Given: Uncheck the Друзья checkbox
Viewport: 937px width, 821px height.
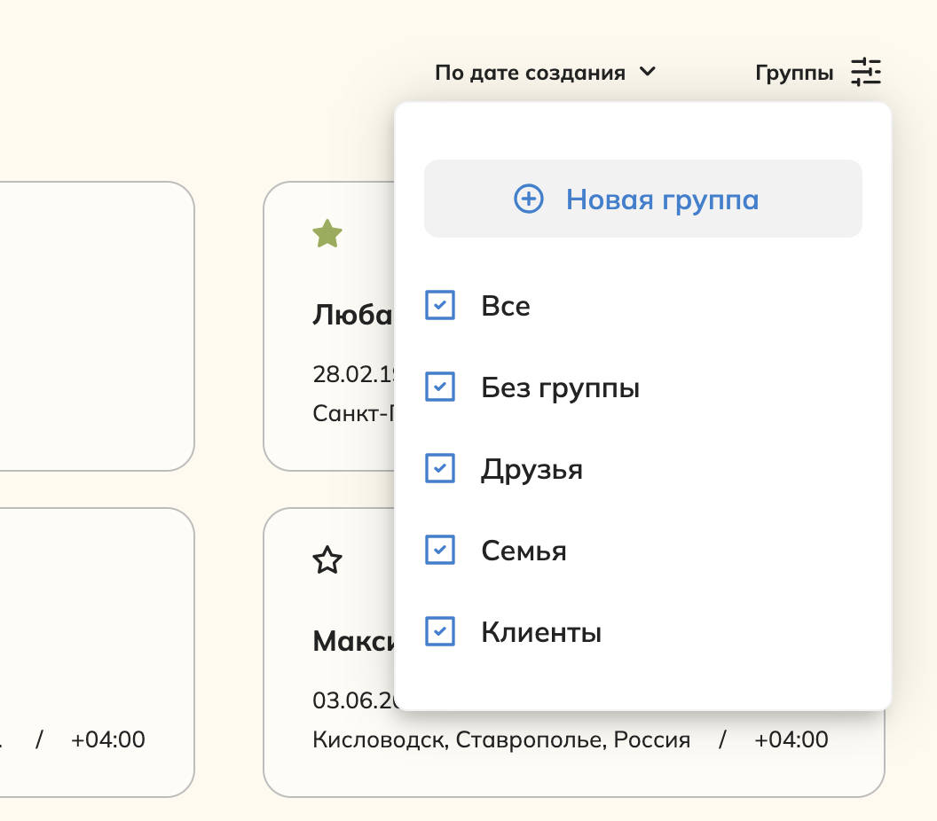Looking at the screenshot, I should click(x=440, y=468).
